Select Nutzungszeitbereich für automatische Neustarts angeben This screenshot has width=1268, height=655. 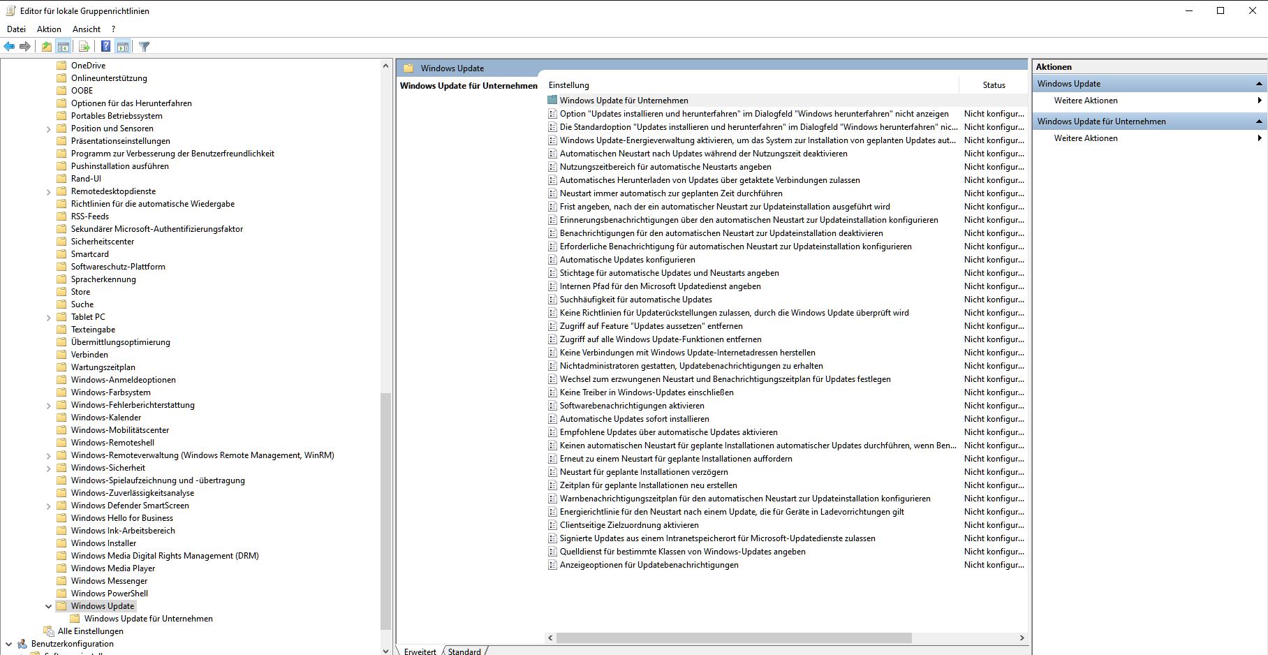coord(665,167)
